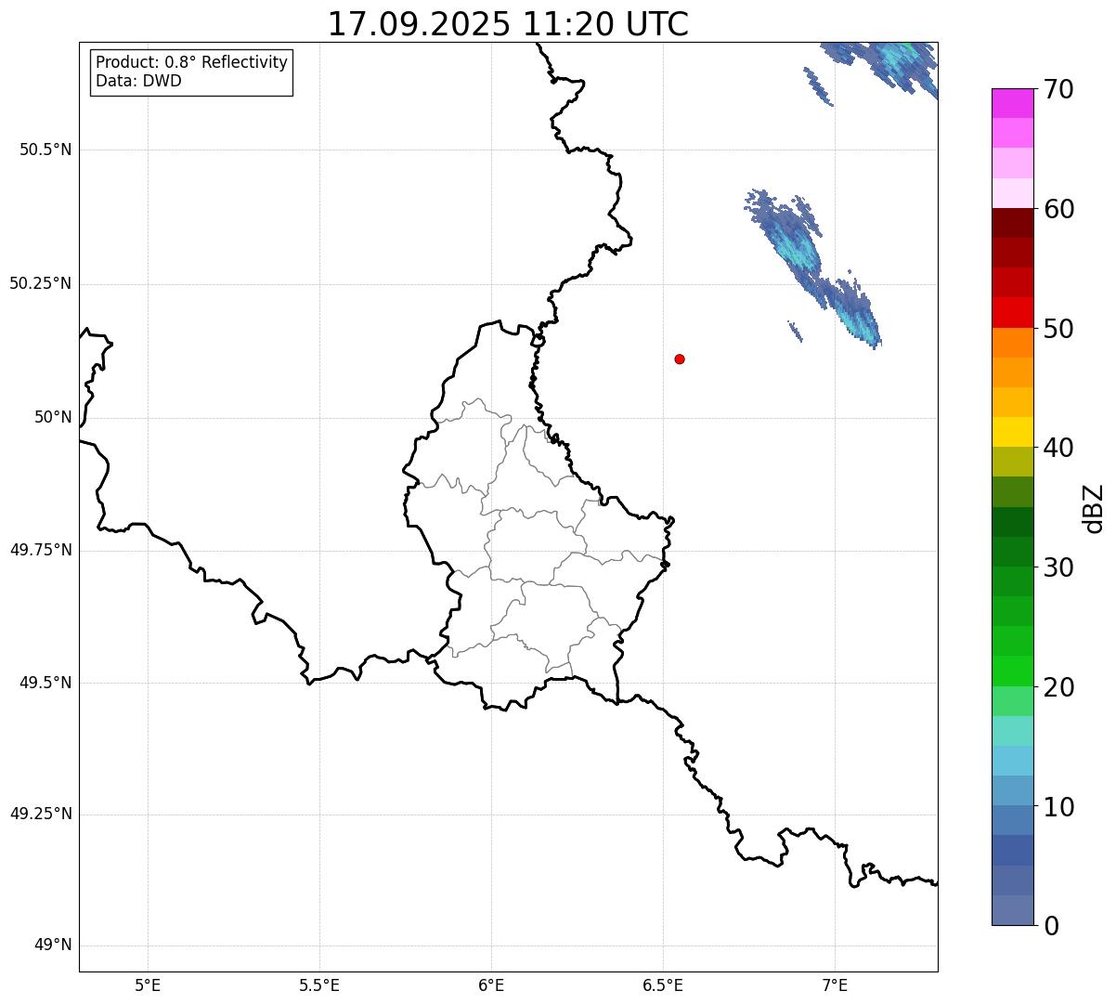Click the 49.5°N latitude label
This screenshot has width=1116, height=1004.
[x=45, y=683]
